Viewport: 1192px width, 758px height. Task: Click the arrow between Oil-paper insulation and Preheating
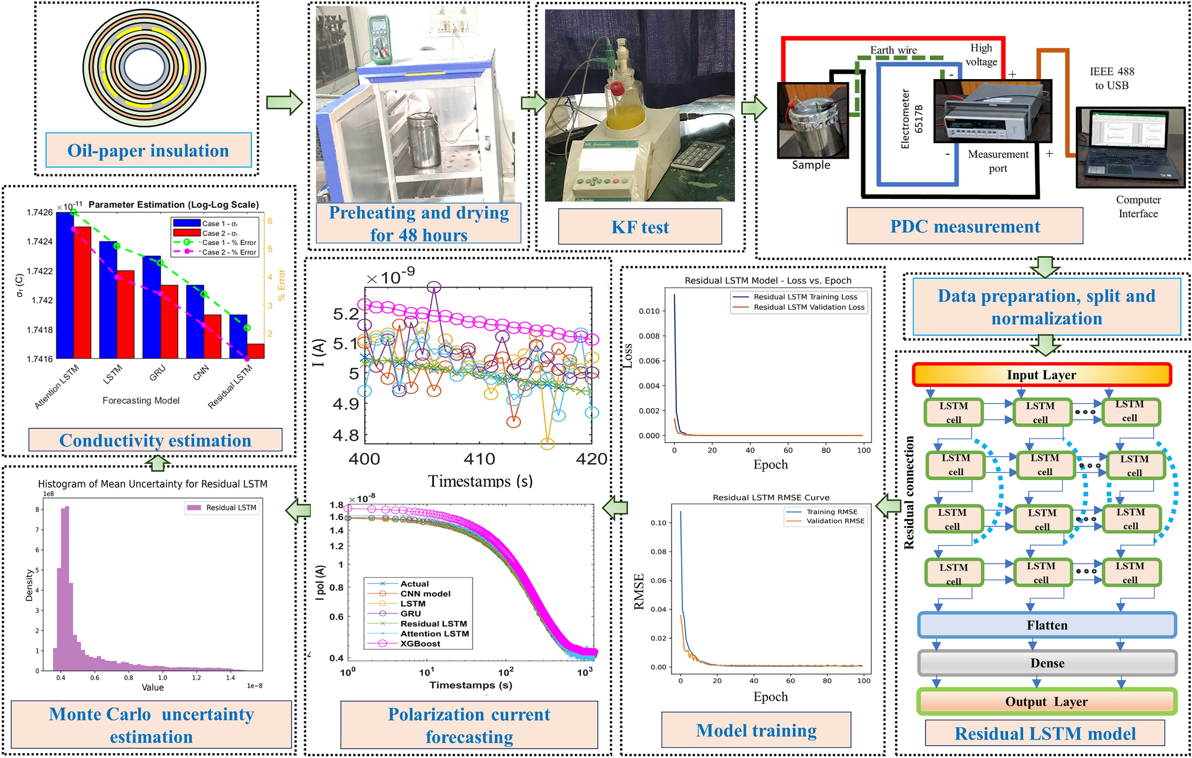(284, 102)
